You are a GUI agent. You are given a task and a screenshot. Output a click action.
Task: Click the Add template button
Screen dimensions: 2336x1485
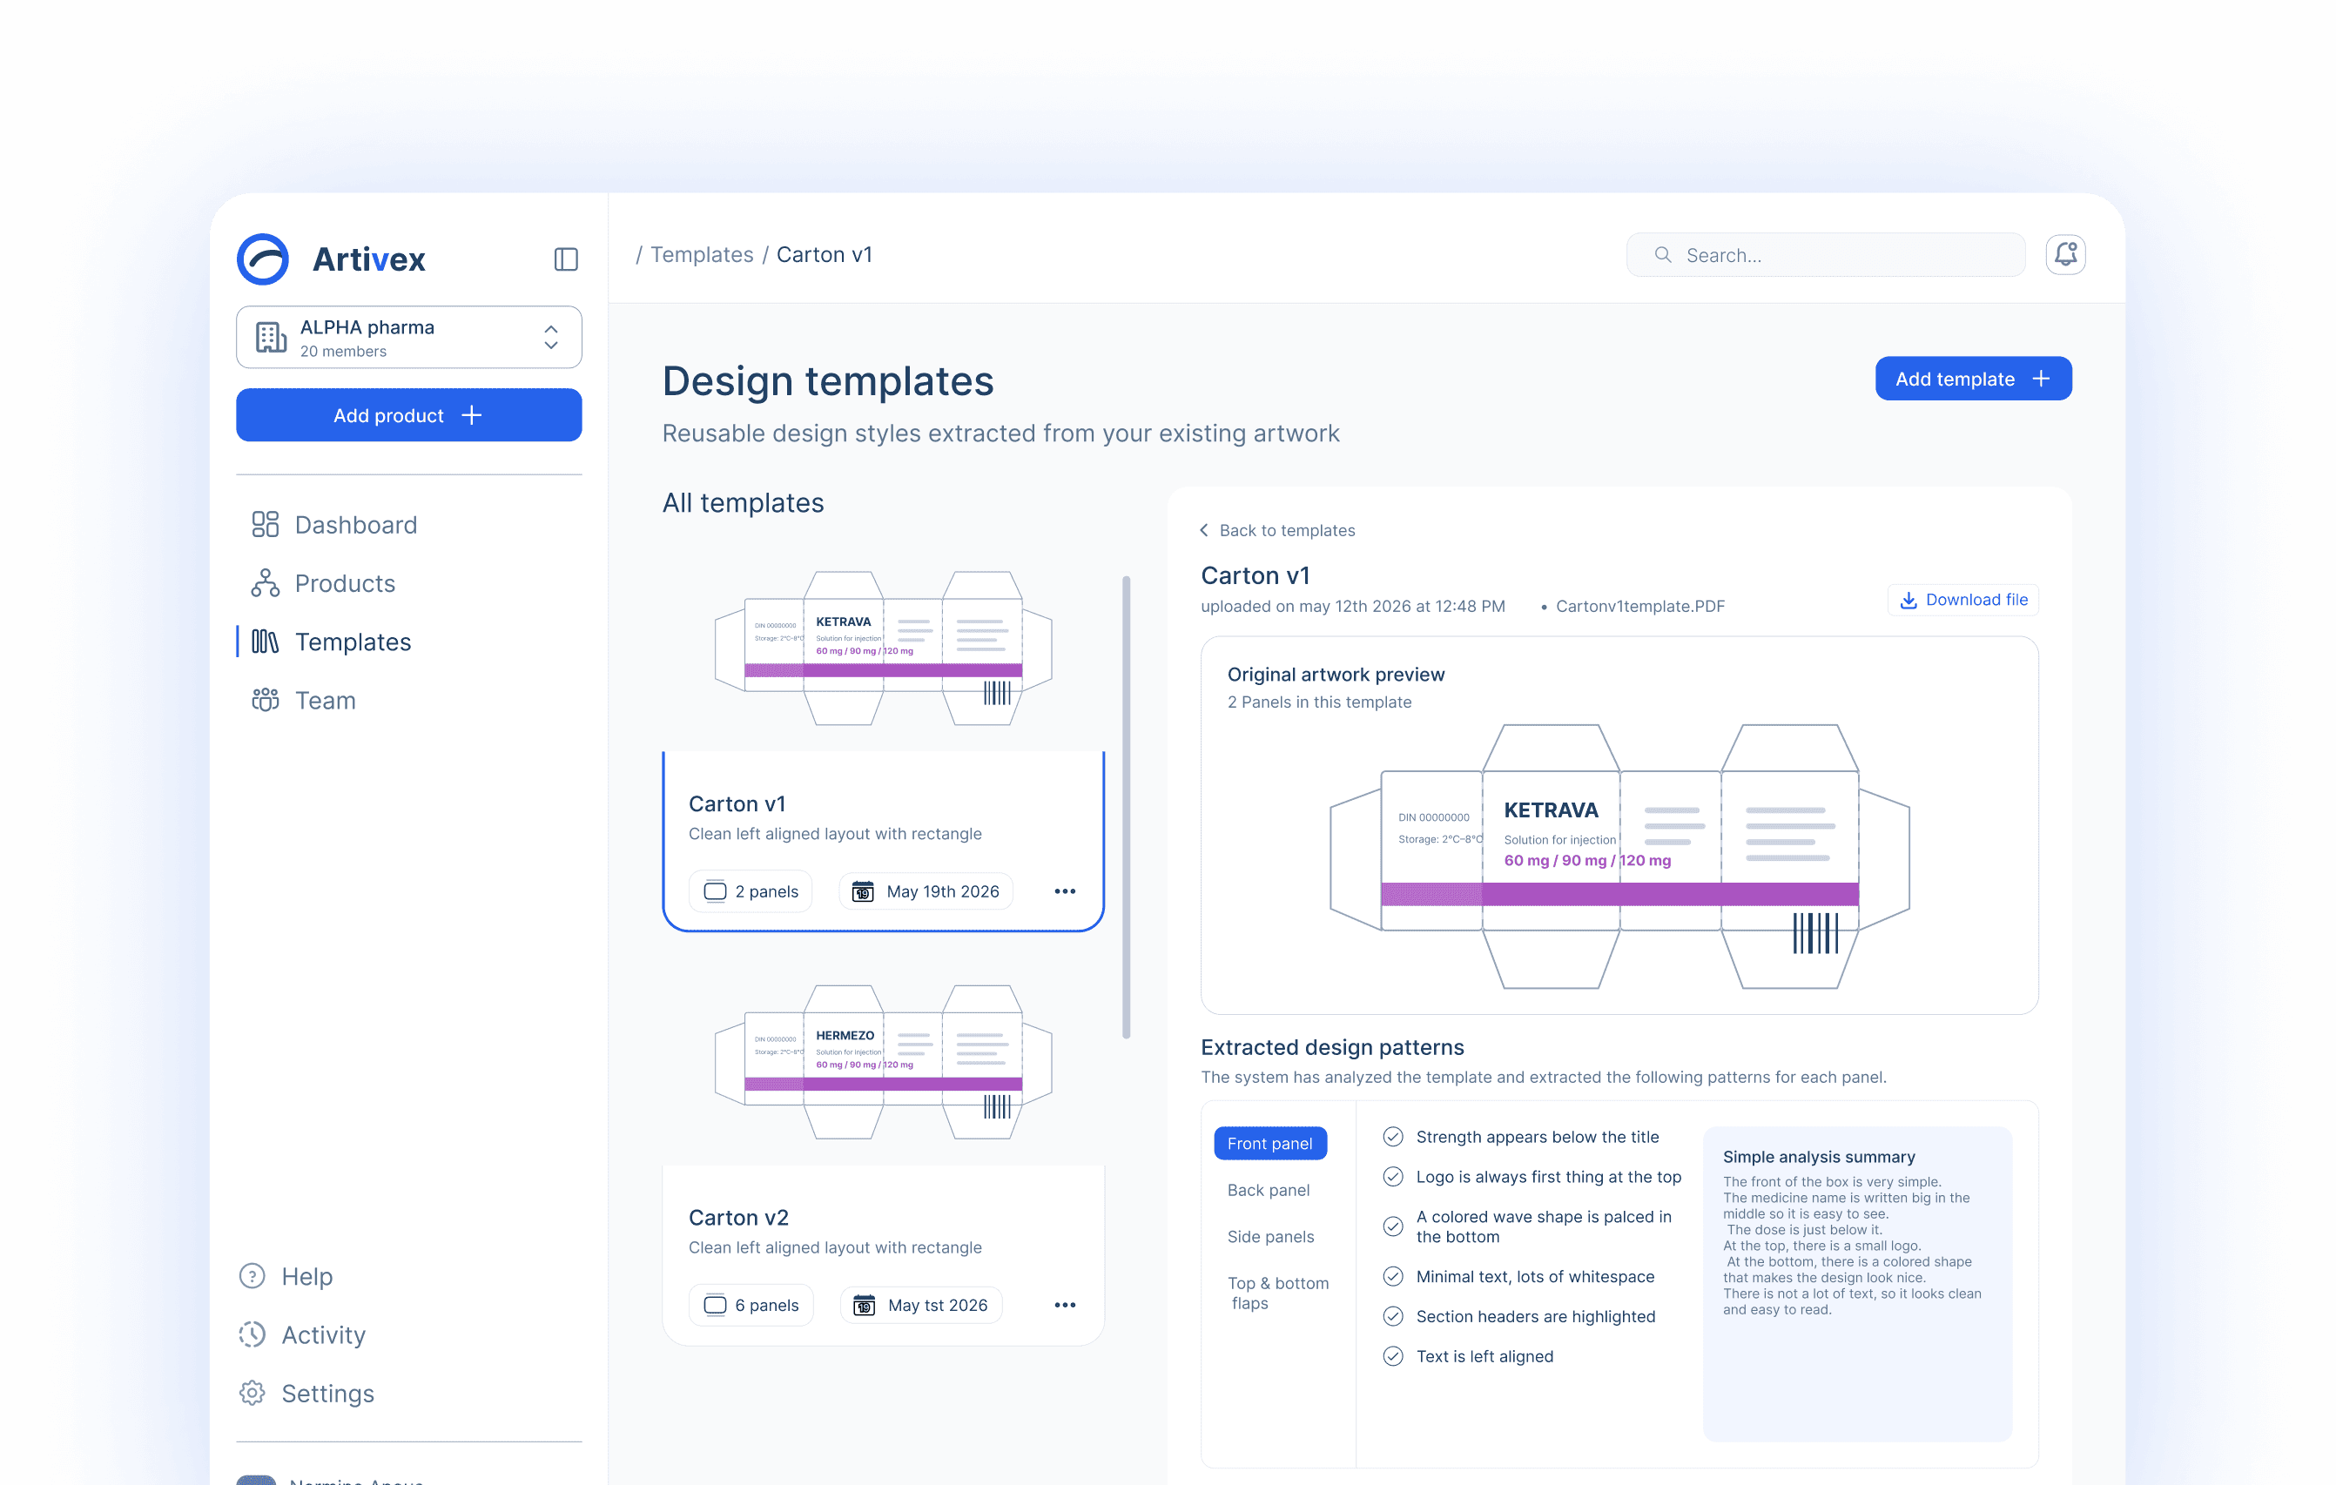point(1972,379)
